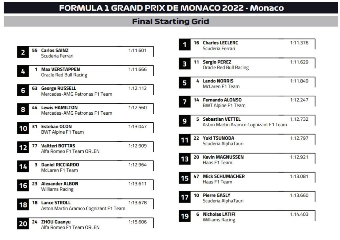Click ZHOU Guanyu's lap time 1:15.606
The width and height of the screenshot is (340, 240).
[x=137, y=222]
